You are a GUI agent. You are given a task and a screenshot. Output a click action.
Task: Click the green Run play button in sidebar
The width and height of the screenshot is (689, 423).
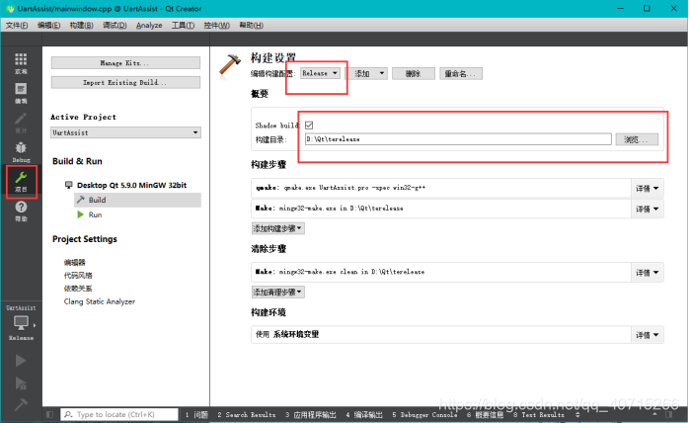point(20,361)
